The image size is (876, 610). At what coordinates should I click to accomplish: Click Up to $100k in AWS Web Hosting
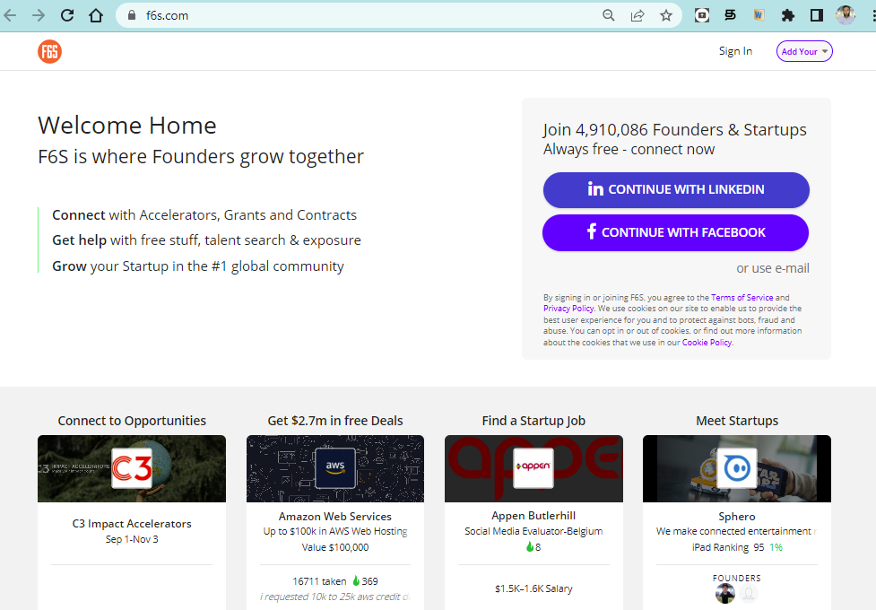click(x=335, y=531)
